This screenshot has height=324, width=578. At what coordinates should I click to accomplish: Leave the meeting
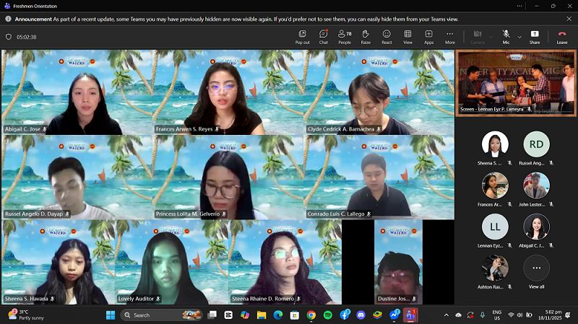tap(561, 36)
